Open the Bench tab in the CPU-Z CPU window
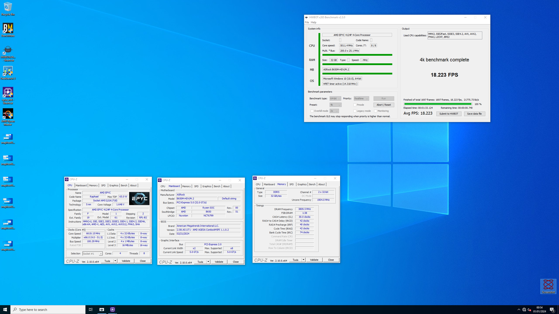Viewport: 559px width, 314px height. (x=124, y=185)
